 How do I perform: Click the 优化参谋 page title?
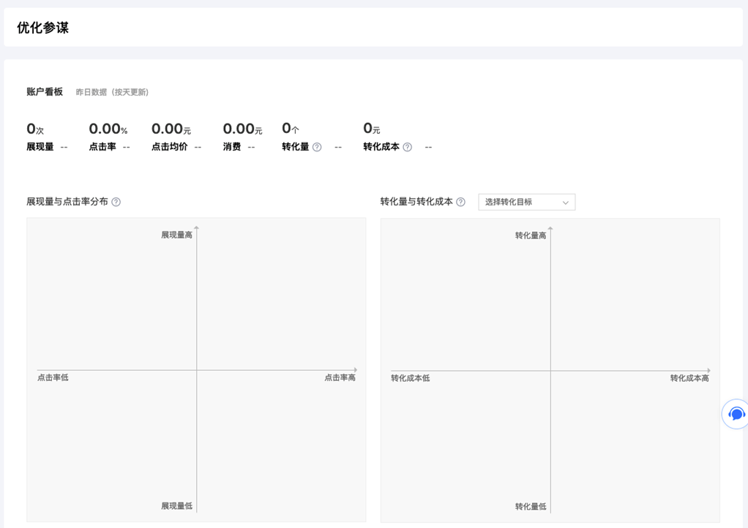pyautogui.click(x=42, y=28)
